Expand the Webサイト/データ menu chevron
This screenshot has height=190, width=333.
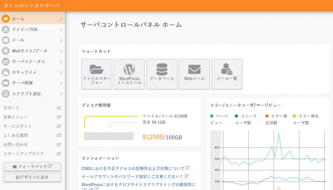[61, 51]
